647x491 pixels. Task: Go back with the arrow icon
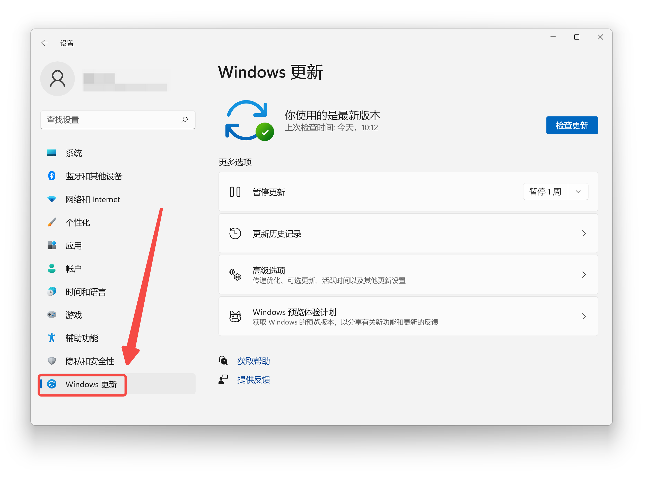pos(45,43)
